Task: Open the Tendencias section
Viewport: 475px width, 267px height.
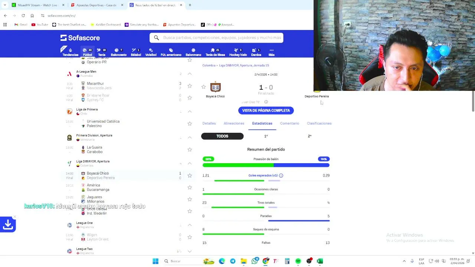Action: [70, 52]
